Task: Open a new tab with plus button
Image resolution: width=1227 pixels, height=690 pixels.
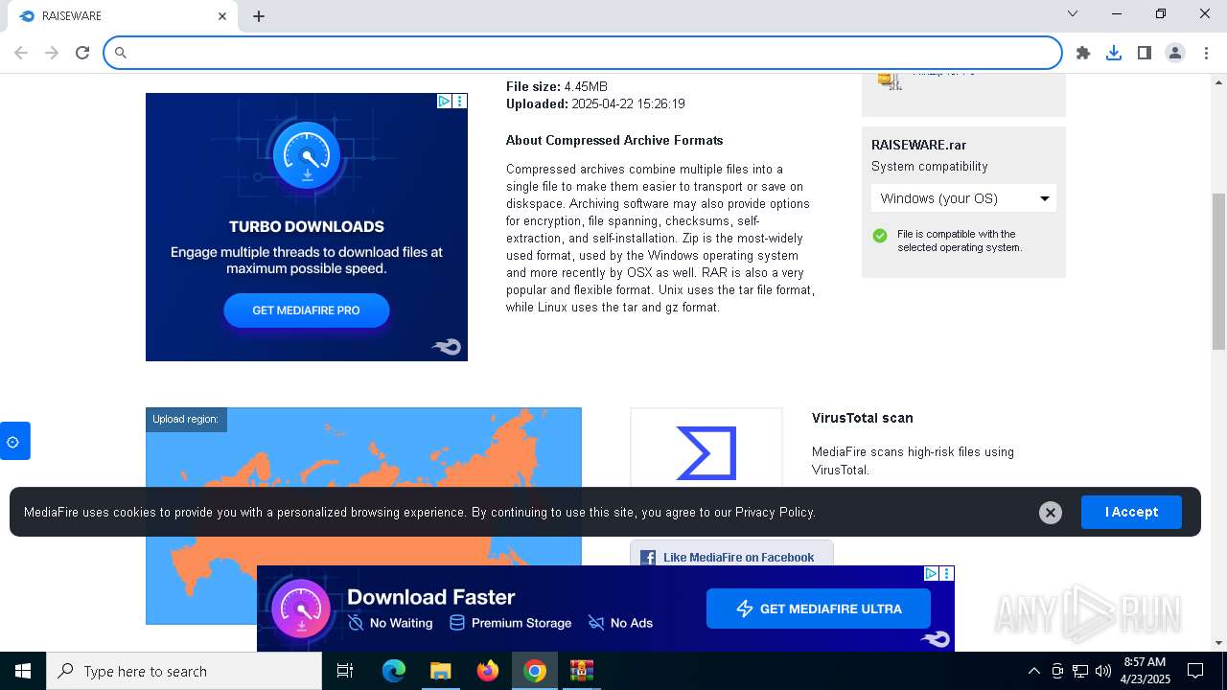Action: [x=259, y=16]
